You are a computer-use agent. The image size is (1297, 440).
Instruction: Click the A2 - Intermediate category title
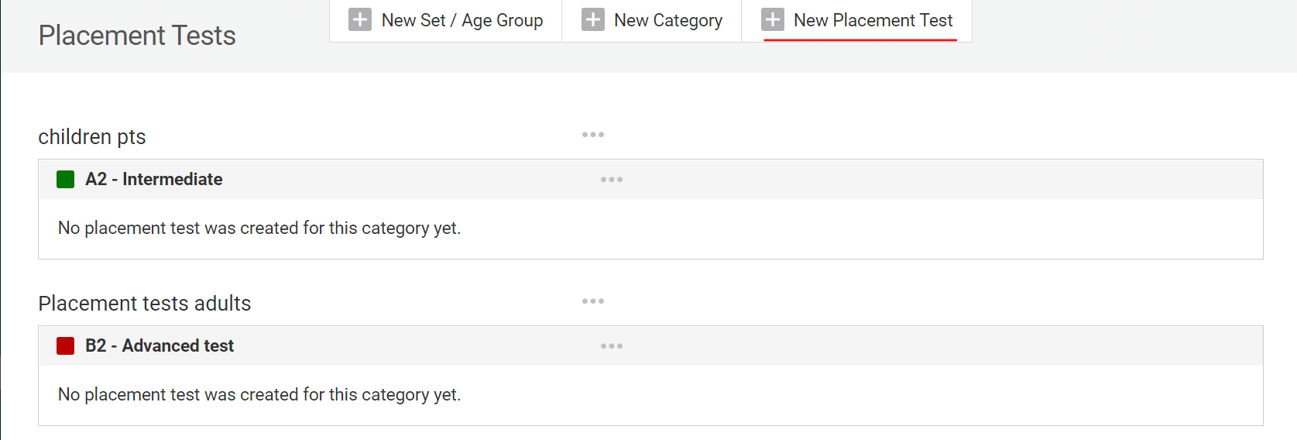(154, 179)
